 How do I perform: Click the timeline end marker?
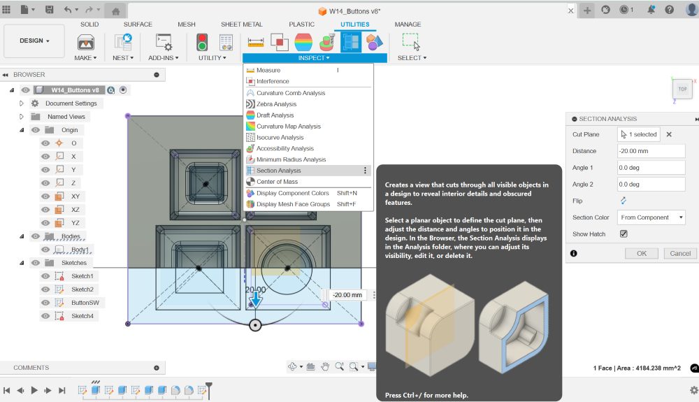(x=208, y=389)
